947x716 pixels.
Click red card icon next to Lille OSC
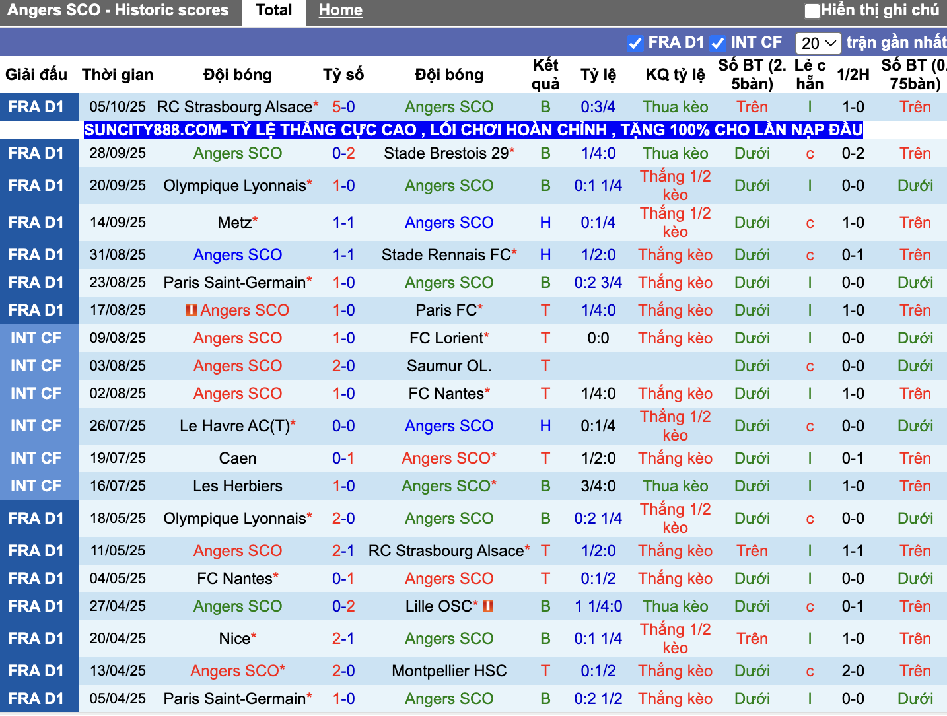click(x=488, y=606)
